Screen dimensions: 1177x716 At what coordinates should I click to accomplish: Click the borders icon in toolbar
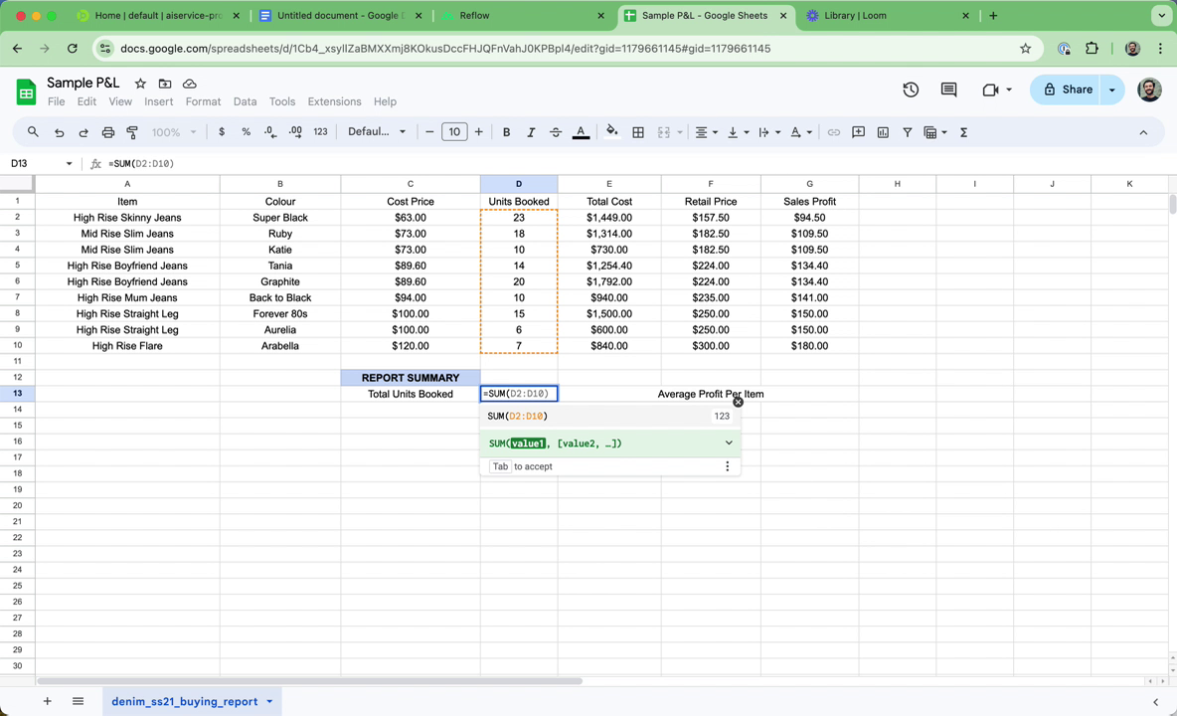tap(638, 132)
